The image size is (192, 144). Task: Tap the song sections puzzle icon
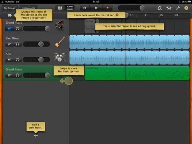[10, 15]
